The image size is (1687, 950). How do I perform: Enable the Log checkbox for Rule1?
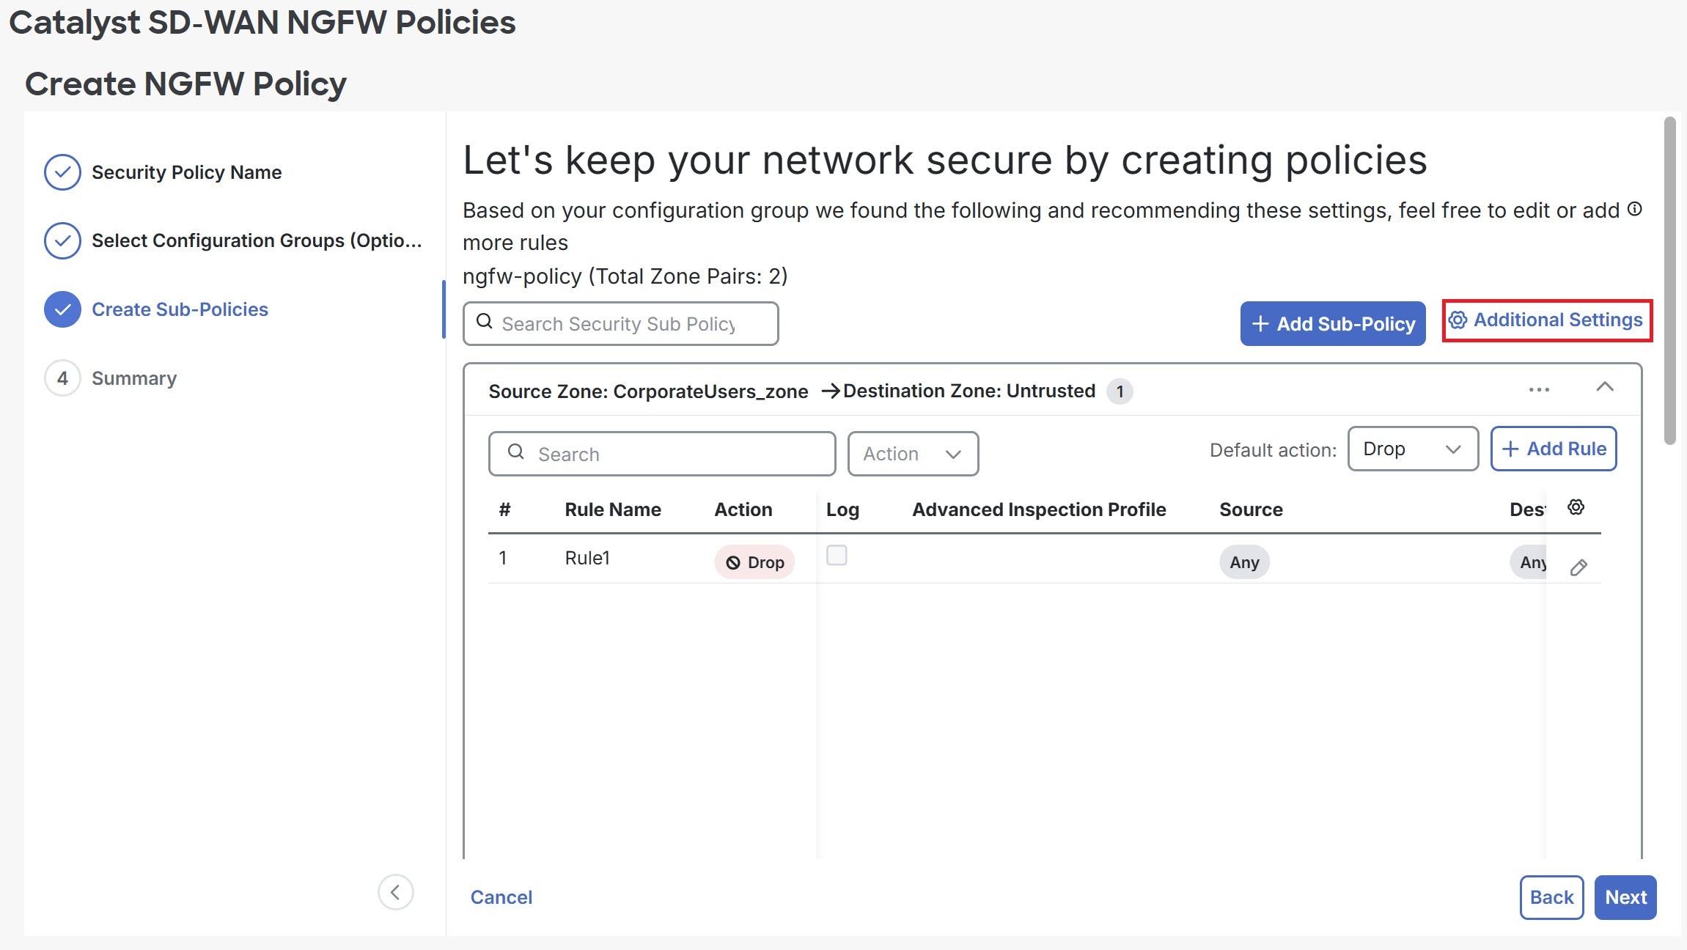click(837, 556)
